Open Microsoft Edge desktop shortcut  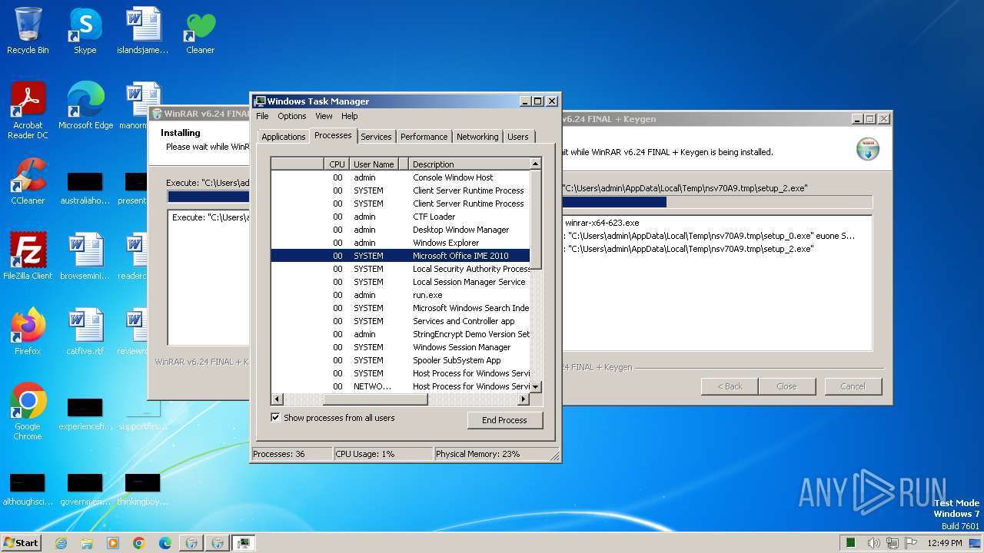85,106
